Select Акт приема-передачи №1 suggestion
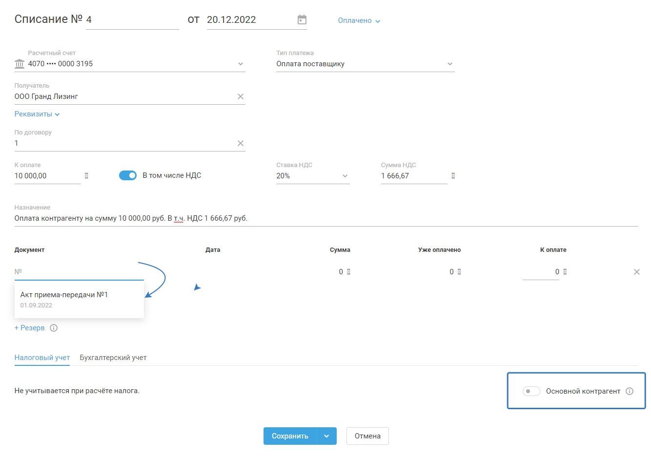651x456 pixels. coord(79,300)
